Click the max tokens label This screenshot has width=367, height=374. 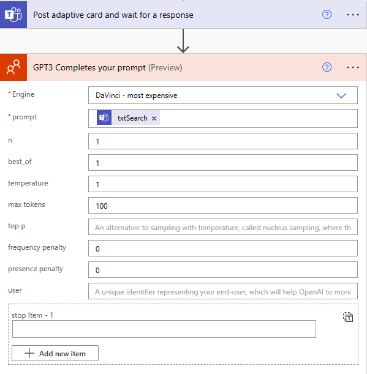pyautogui.click(x=26, y=204)
